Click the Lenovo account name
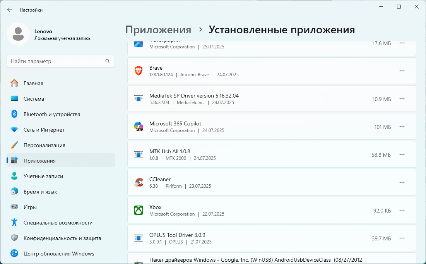The width and height of the screenshot is (426, 264). 43,31
